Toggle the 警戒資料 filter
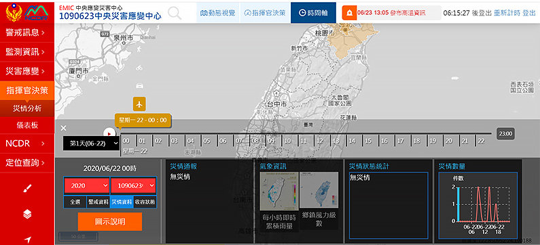 [x=98, y=202]
